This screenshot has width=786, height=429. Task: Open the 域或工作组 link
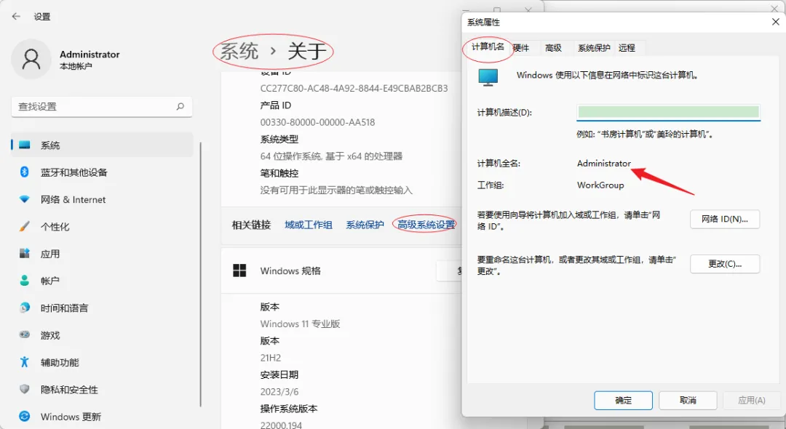(x=309, y=225)
